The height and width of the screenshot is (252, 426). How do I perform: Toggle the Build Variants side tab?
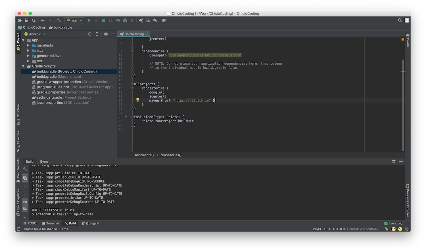coord(18,170)
